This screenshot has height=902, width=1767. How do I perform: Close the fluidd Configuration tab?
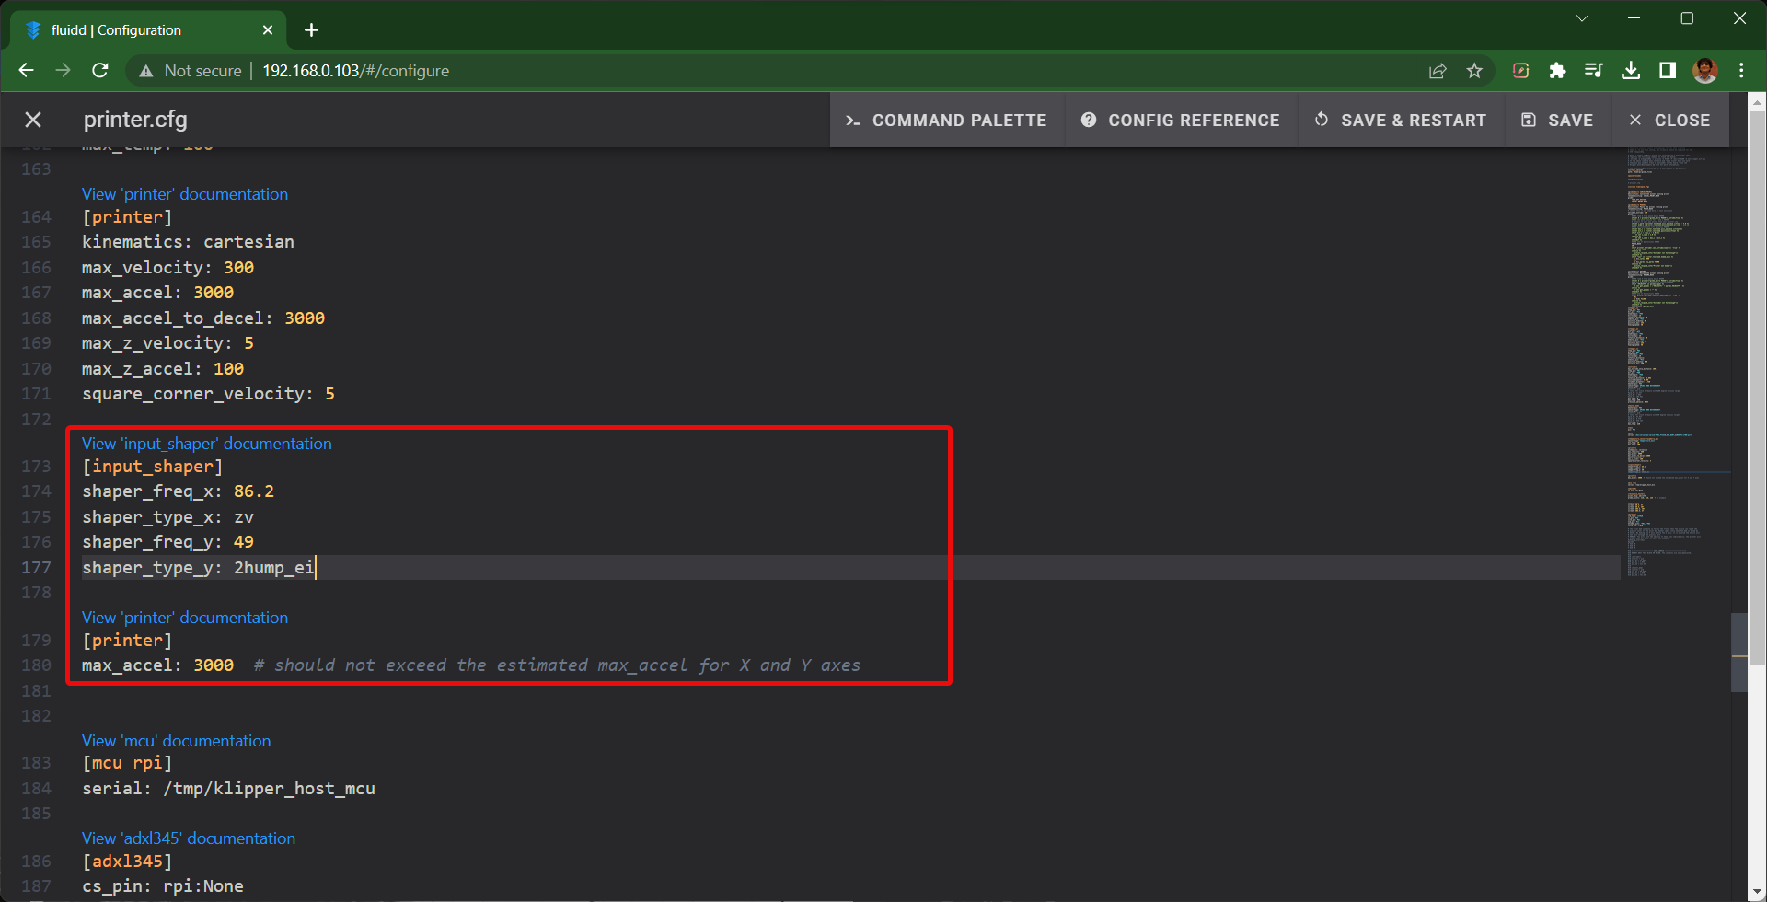coord(268,30)
